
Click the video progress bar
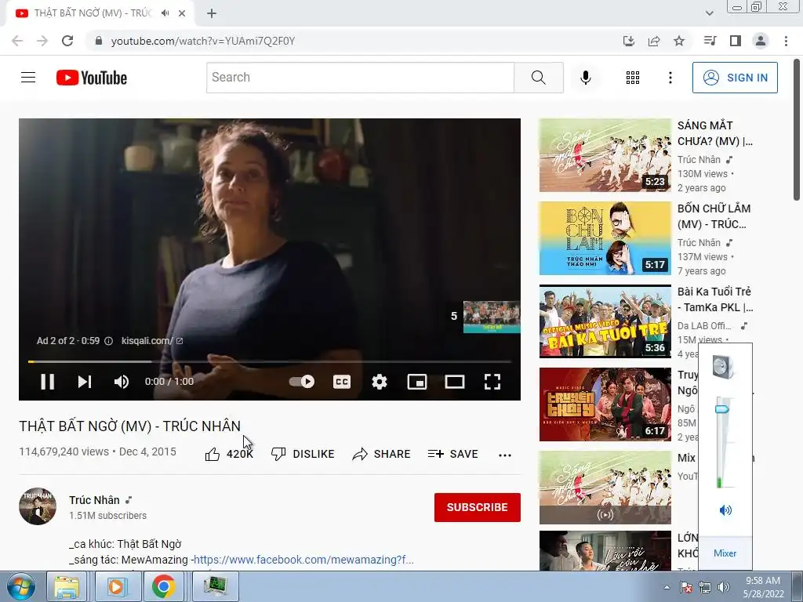tap(270, 361)
